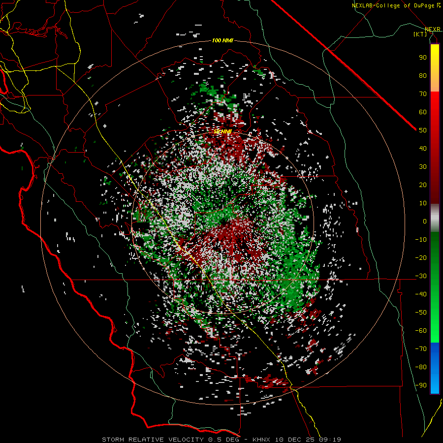Click the orange segment of the color bar
This screenshot has width=443, height=443.
(435, 82)
